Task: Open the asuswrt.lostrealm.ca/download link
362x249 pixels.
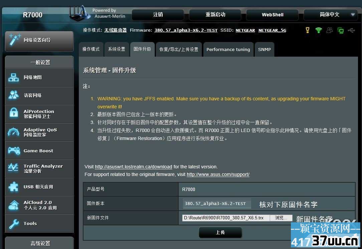Action: click(134, 167)
